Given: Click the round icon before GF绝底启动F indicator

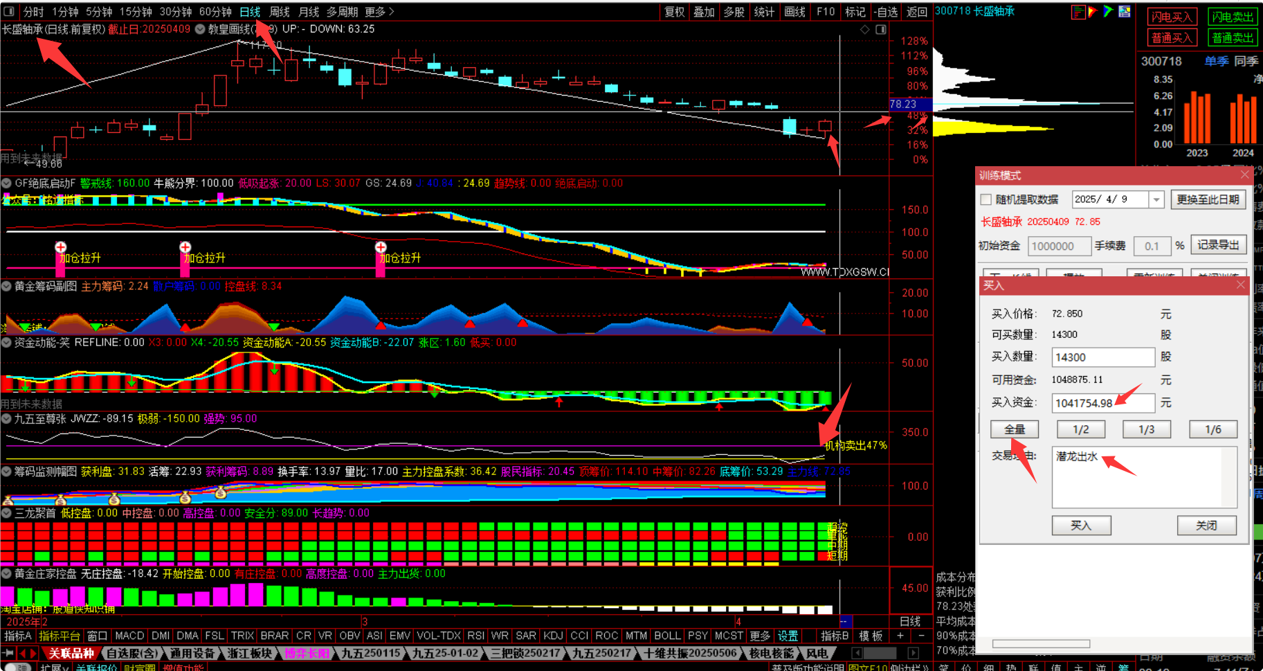Looking at the screenshot, I should pyautogui.click(x=7, y=184).
